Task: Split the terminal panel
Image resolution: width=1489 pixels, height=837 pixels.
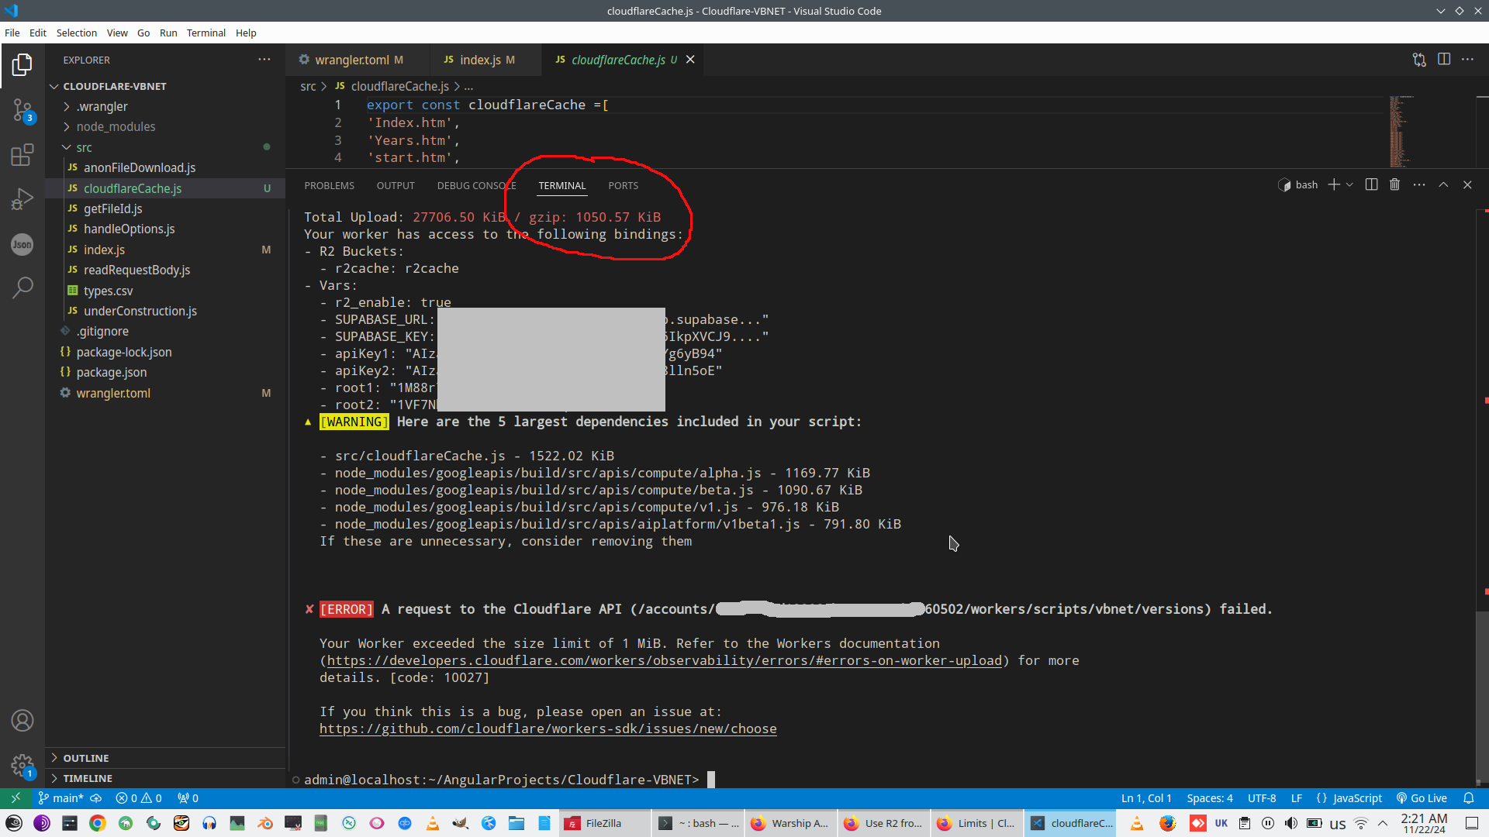Action: click(x=1371, y=184)
